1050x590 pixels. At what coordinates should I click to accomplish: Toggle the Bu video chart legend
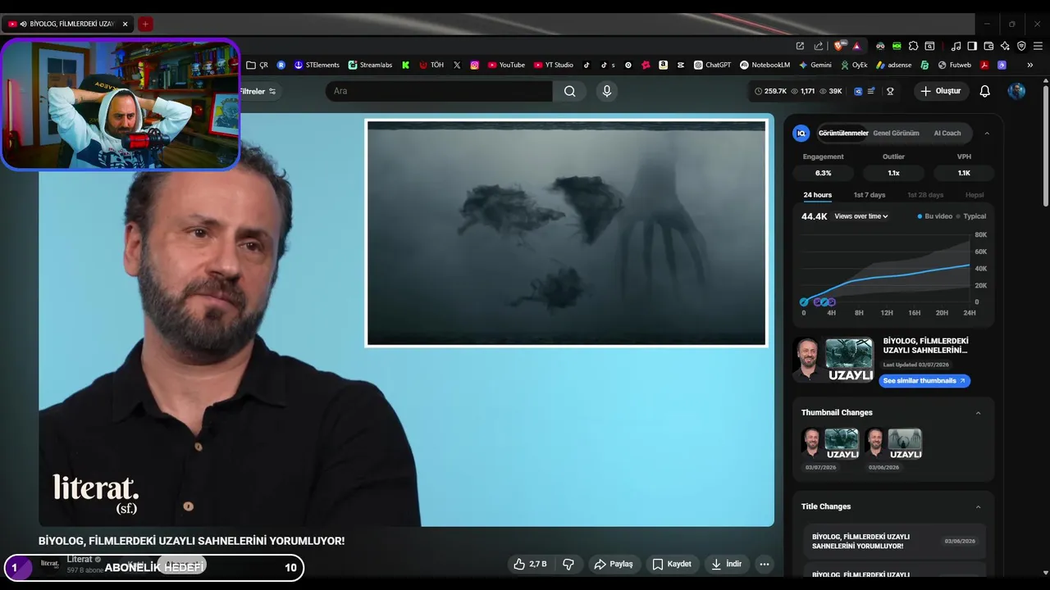935,216
